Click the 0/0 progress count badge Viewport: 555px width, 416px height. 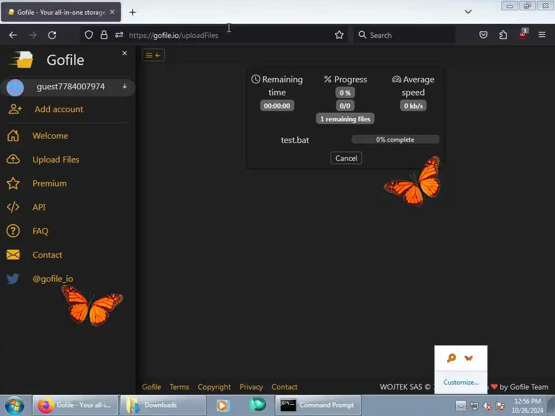pos(345,106)
